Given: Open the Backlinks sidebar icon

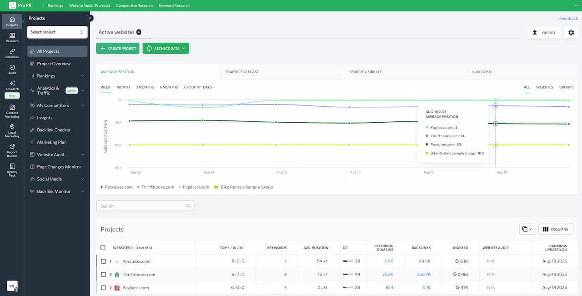Looking at the screenshot, I should pyautogui.click(x=12, y=54).
